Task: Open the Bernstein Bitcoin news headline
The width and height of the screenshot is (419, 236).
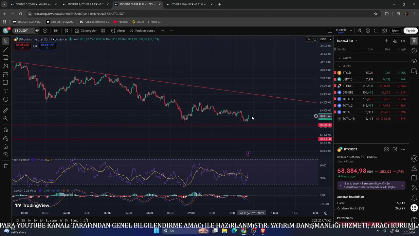Action: coord(371,186)
